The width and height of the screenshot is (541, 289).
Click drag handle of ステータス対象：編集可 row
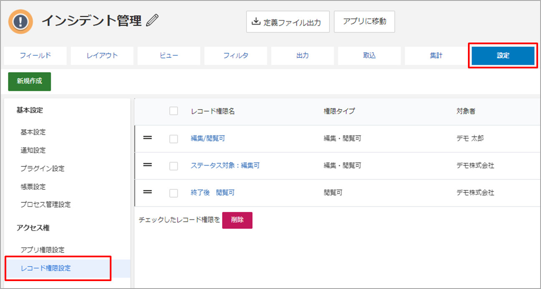tap(147, 165)
